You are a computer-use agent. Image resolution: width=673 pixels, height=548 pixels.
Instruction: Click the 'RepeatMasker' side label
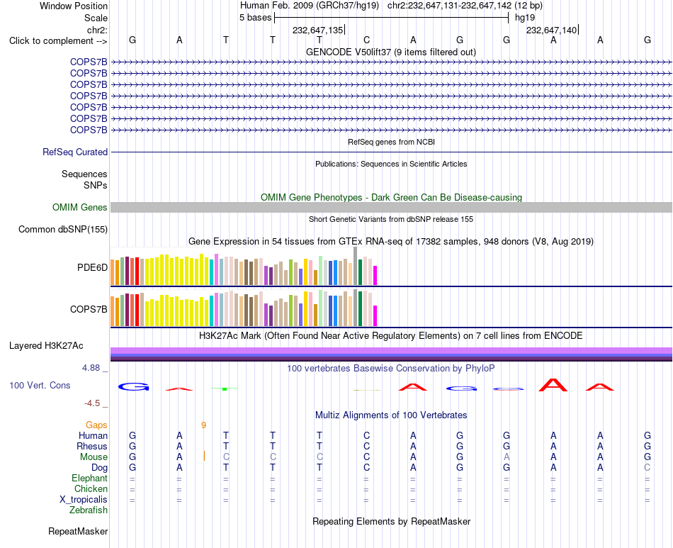(78, 531)
